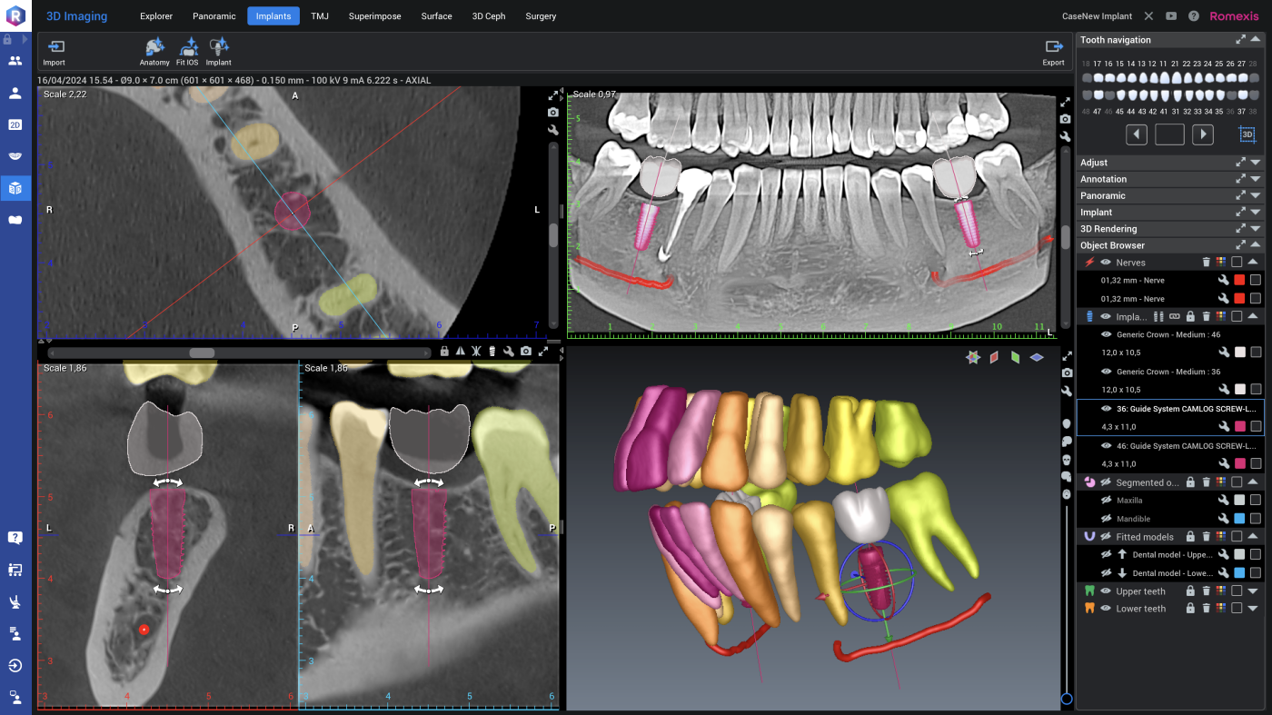Toggle 3D mode in Tooth navigation
The height and width of the screenshot is (715, 1272).
click(x=1247, y=134)
